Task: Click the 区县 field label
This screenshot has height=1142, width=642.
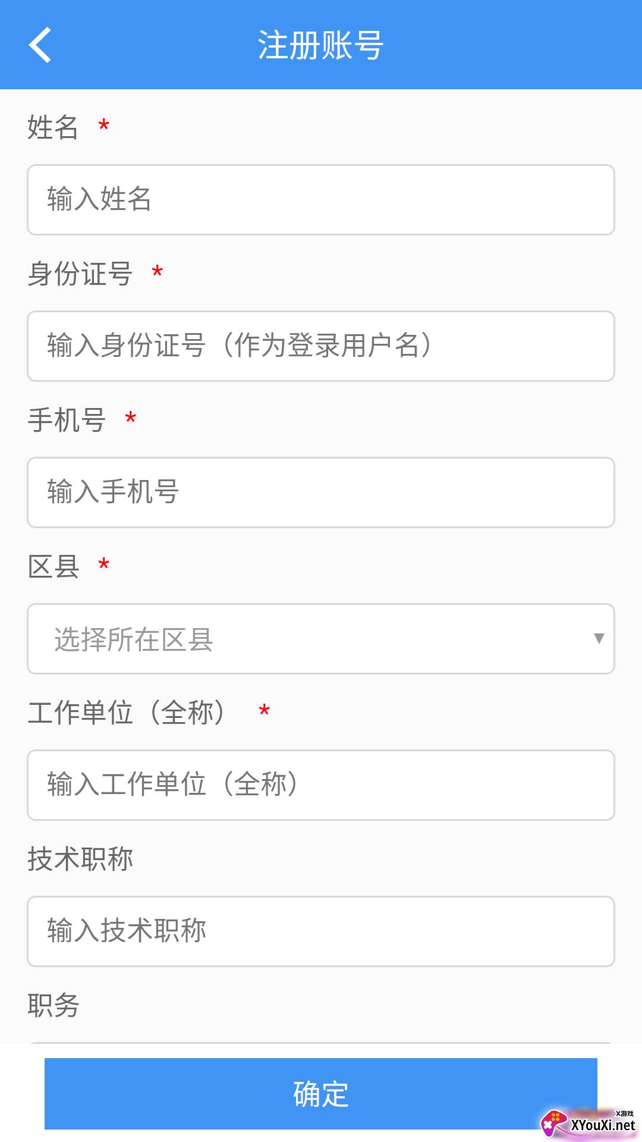Action: [x=53, y=566]
